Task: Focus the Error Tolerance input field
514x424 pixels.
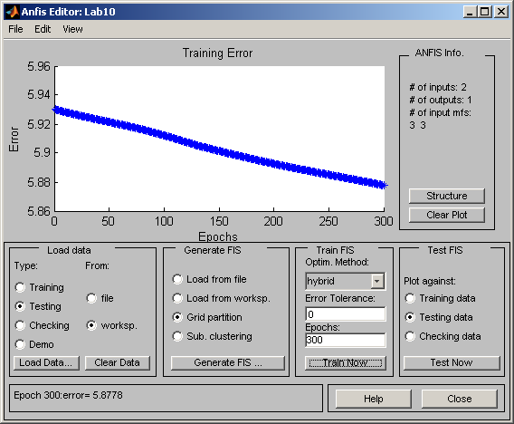Action: click(x=346, y=314)
